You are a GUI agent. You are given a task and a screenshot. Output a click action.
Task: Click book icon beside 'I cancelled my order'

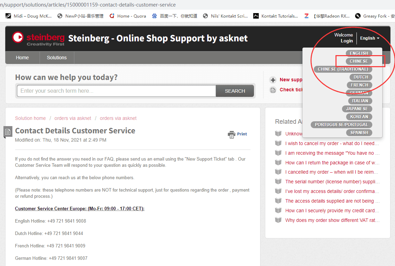pyautogui.click(x=278, y=172)
